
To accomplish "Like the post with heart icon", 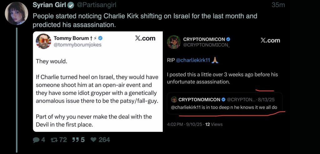I will (x=93, y=140).
